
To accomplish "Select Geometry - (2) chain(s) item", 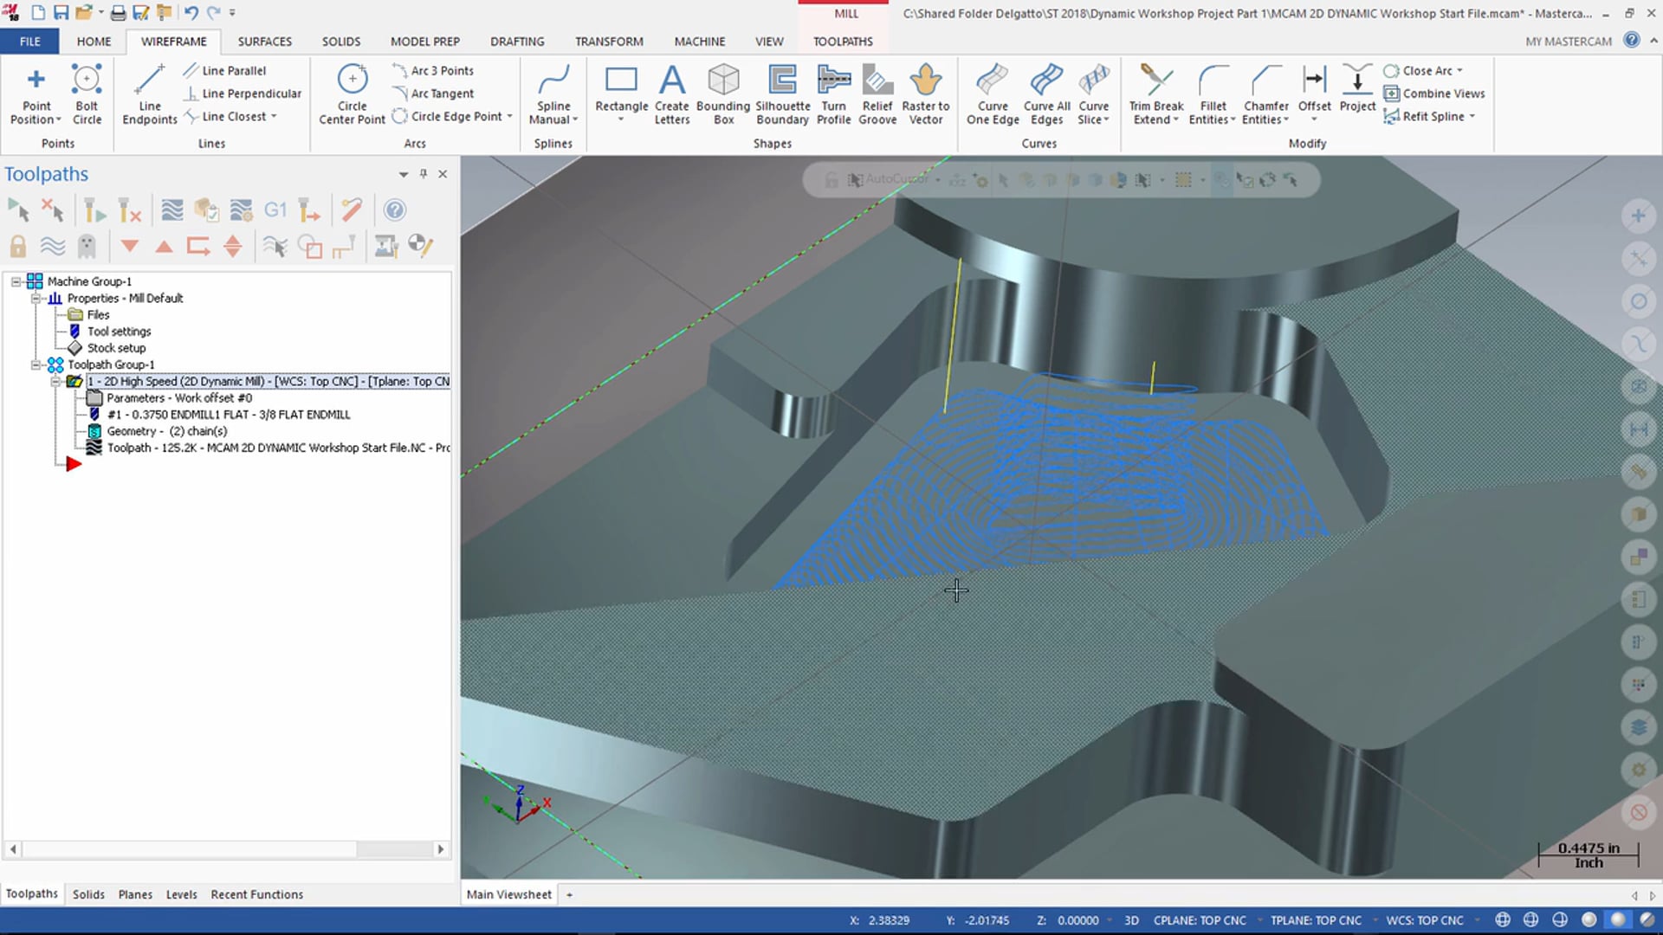I will (x=165, y=430).
